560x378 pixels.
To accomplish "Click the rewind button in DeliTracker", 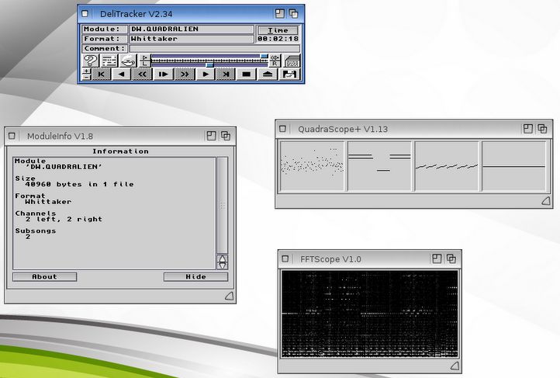I will click(x=142, y=74).
